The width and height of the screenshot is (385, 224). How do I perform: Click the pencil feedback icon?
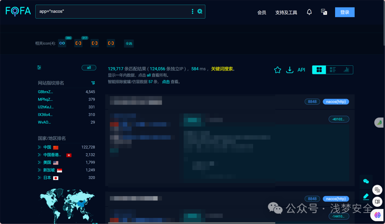(x=366, y=196)
